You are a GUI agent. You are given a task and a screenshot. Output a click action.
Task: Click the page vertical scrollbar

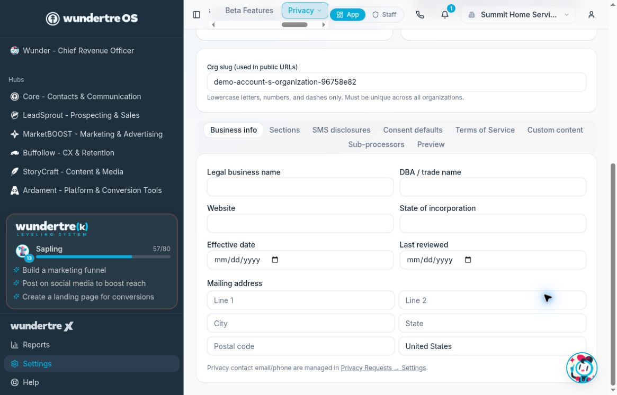(613, 274)
